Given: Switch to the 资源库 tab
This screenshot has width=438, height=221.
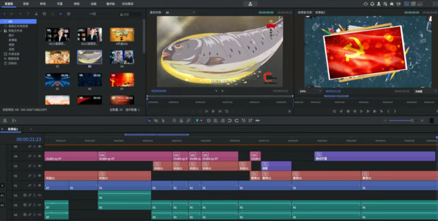Looking at the screenshot, I should tap(8, 4).
